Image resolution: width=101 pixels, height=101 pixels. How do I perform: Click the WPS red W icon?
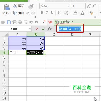point(50,22)
